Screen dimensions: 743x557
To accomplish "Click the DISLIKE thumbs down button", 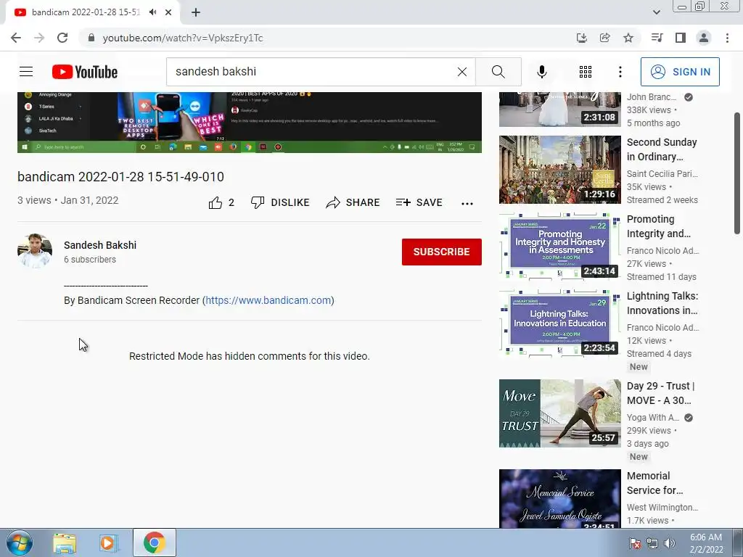I will 280,203.
